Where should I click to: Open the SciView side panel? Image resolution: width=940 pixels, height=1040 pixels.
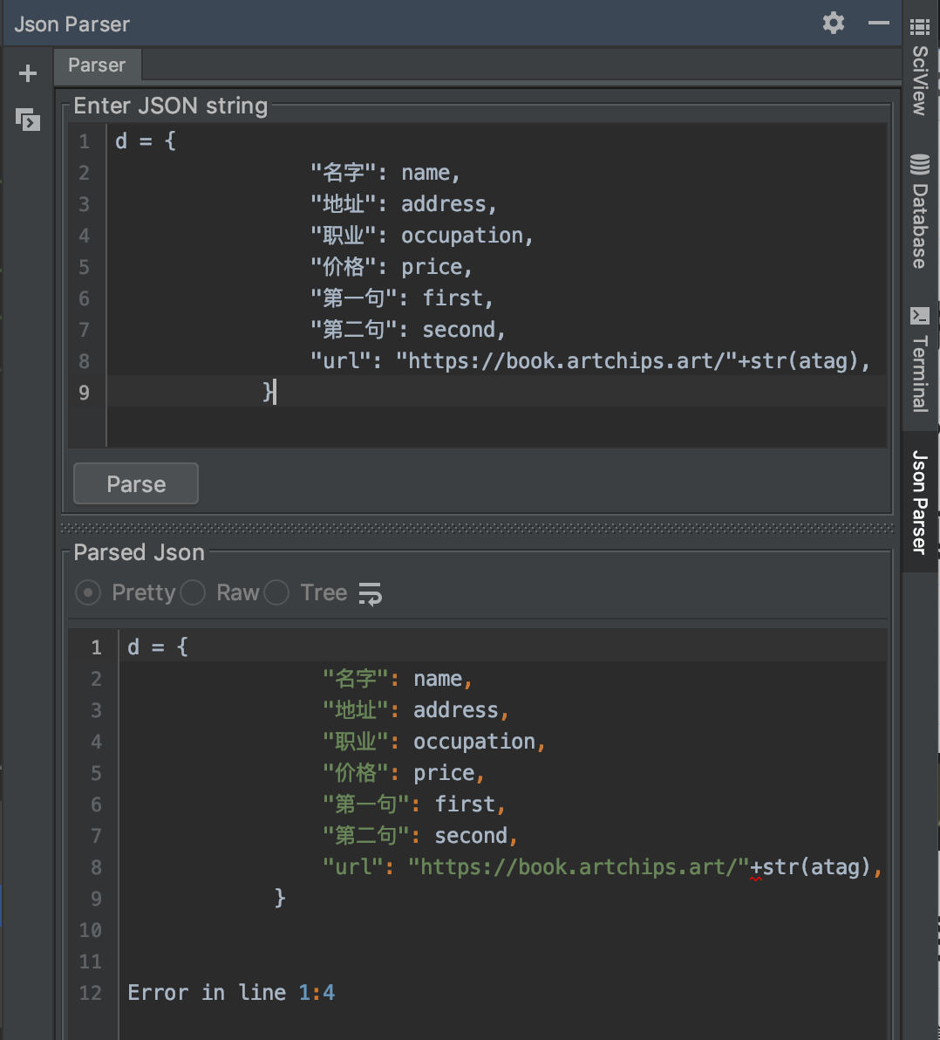pos(920,80)
